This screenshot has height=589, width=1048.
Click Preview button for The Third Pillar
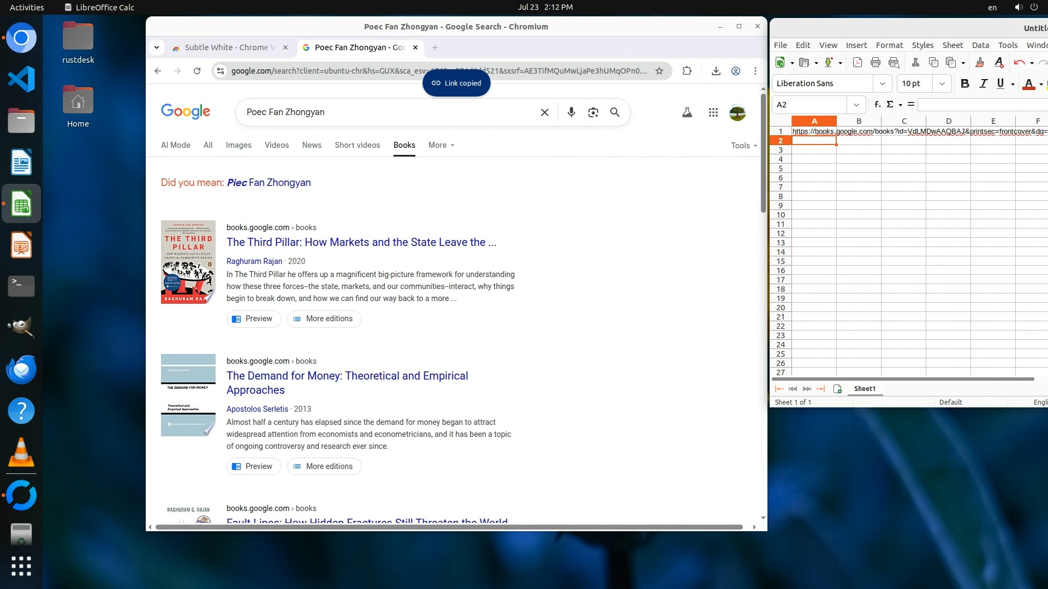pos(253,318)
